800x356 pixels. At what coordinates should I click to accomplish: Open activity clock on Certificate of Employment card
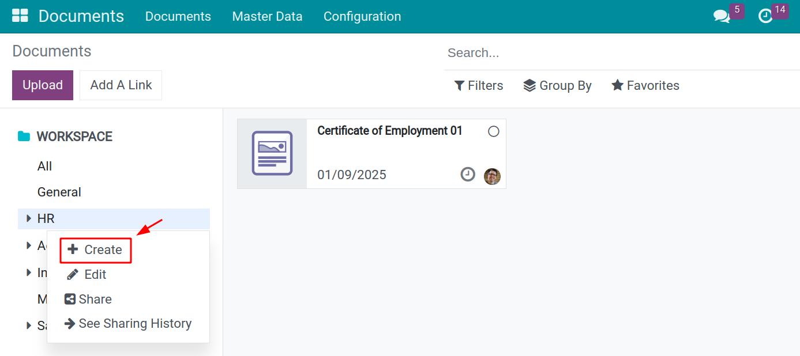pyautogui.click(x=468, y=174)
